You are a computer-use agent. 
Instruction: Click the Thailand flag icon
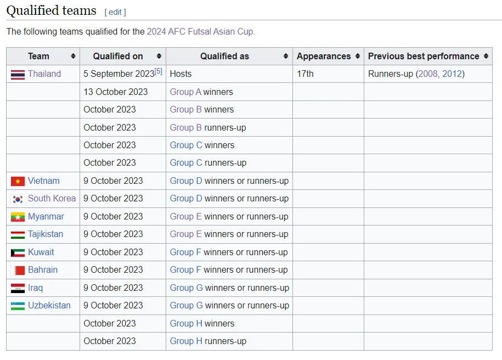(18, 75)
